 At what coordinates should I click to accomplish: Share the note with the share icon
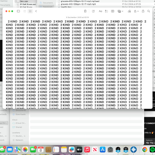[x=143, y=11]
